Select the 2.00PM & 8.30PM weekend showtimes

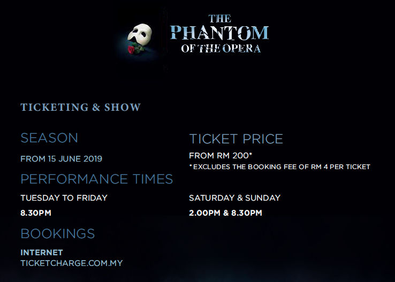[x=226, y=213]
